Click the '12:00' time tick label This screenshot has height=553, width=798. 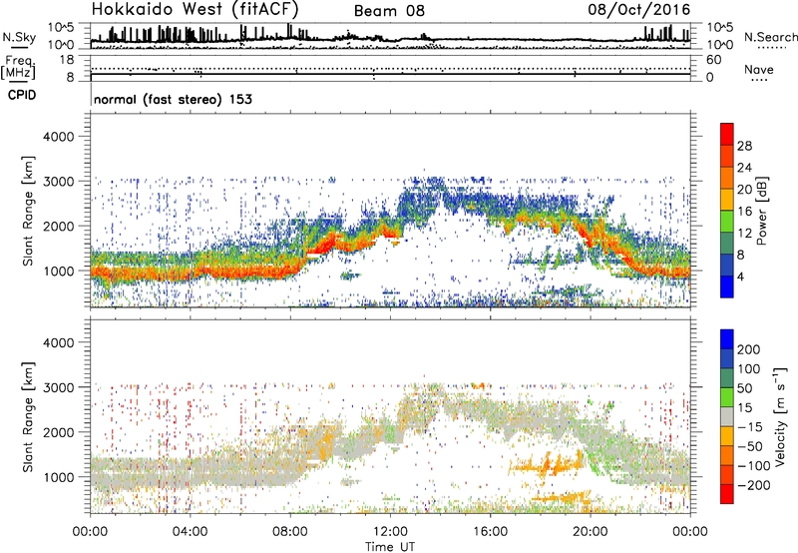[x=390, y=531]
